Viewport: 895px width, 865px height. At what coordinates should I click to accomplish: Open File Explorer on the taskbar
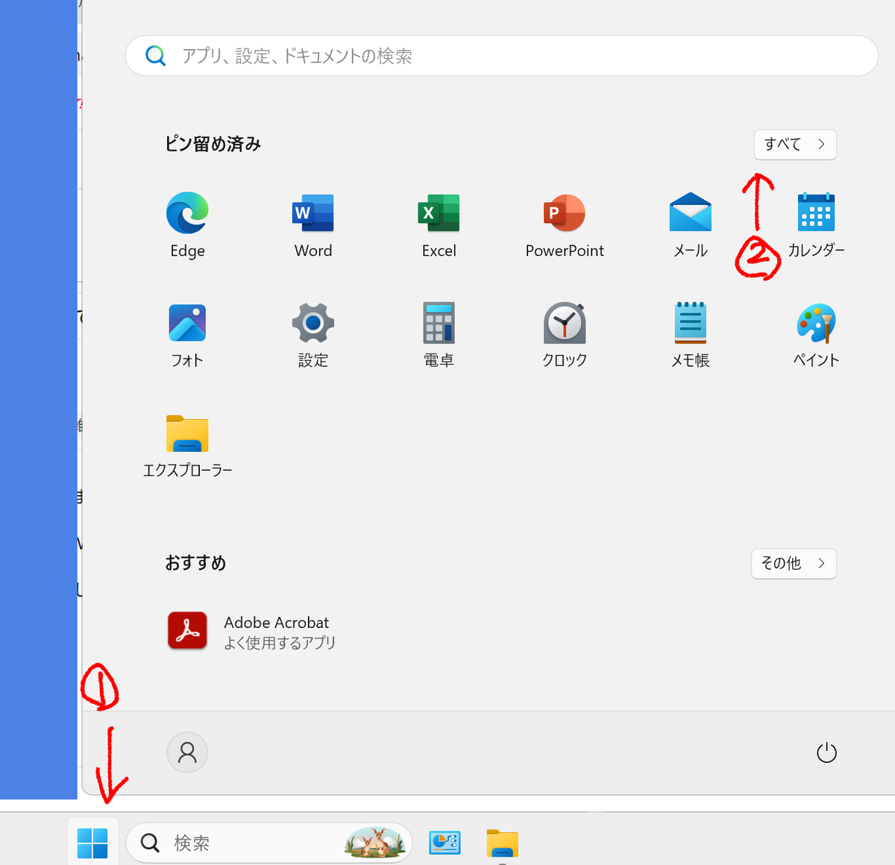point(503,843)
